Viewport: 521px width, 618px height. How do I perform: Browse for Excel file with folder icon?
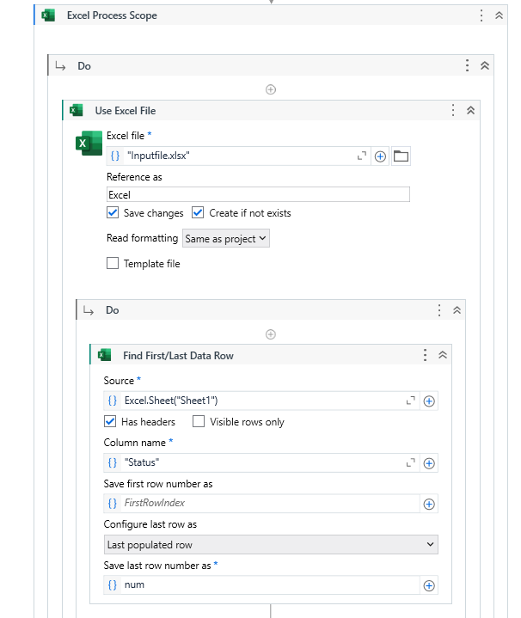pos(401,156)
